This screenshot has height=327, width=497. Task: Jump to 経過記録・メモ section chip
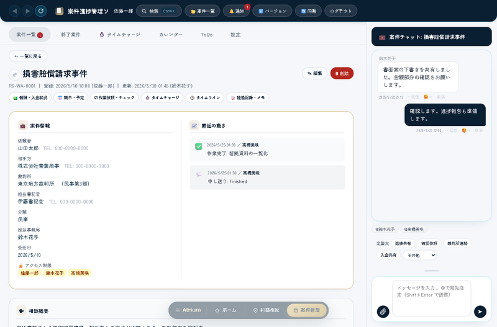pos(247,98)
